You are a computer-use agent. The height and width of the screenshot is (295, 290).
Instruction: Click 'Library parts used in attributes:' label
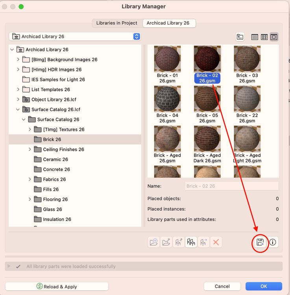point(181,219)
